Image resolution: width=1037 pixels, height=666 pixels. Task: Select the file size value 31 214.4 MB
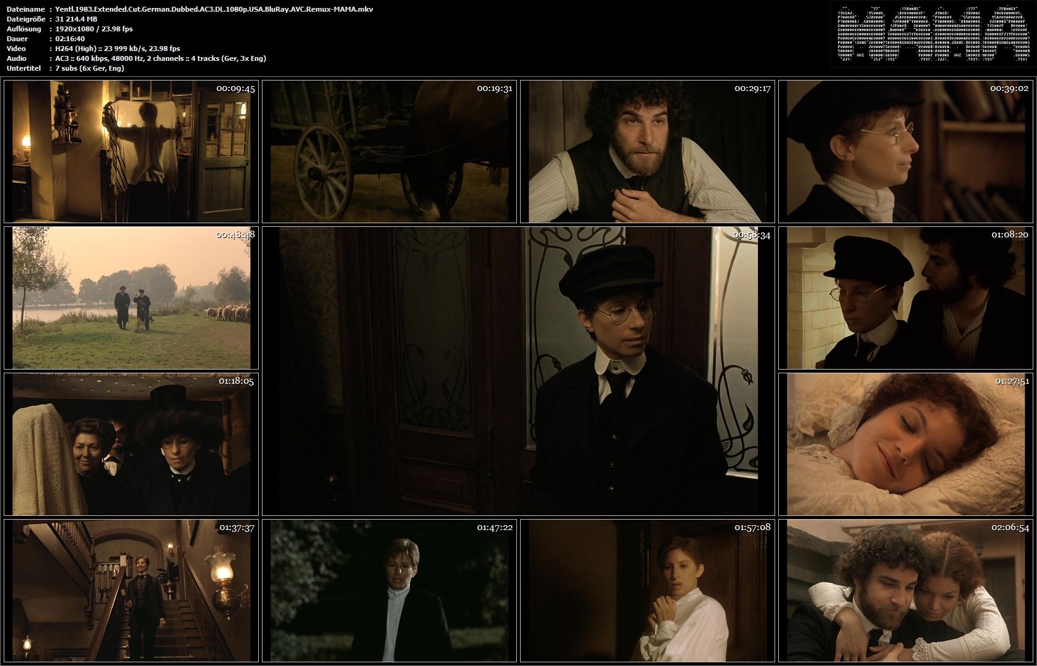click(x=76, y=19)
